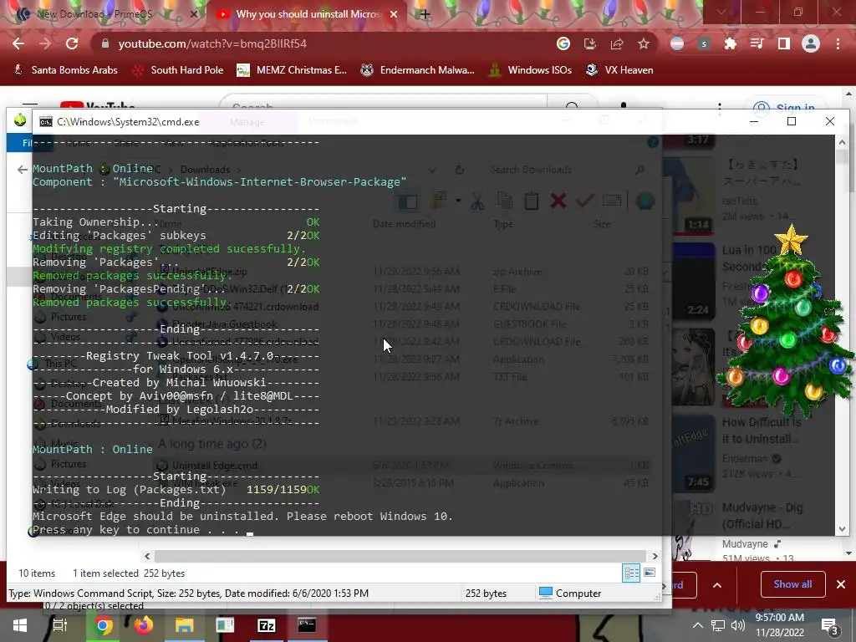Open Task View on the taskbar
The image size is (856, 642).
59,625
